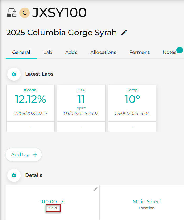Screen dimensions: 184x220
Task: Click the Yield value 100.00 L/t
Action: coord(53,201)
